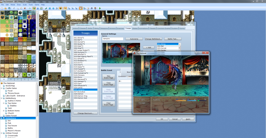
Task: Set map zoom scale to 1/2
Action: point(69,8)
